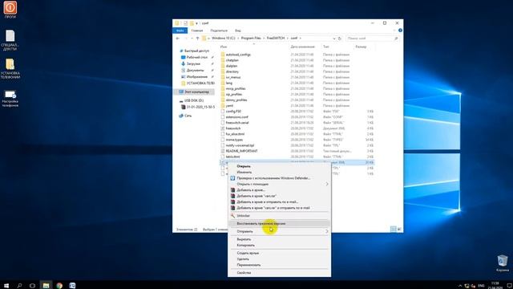The height and width of the screenshot is (289, 513).
Task: Go back in Explorer navigation
Action: [x=178, y=39]
